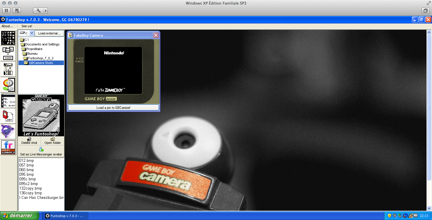Click the safely remove hardware tray icon
432x220 pixels.
coord(400,216)
